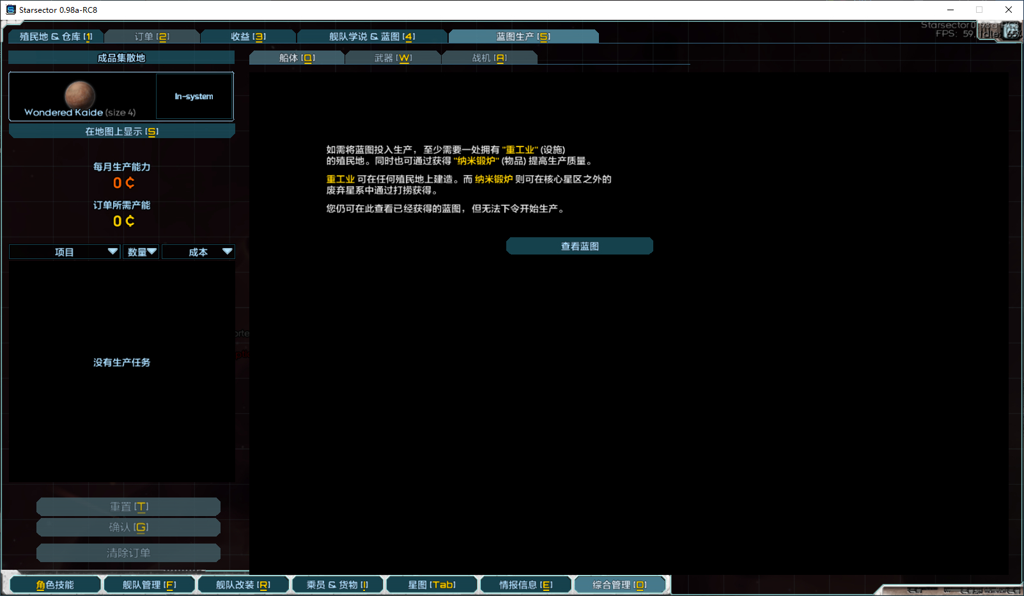展开成本排序下拉菜单
This screenshot has width=1024, height=596.
pyautogui.click(x=198, y=251)
